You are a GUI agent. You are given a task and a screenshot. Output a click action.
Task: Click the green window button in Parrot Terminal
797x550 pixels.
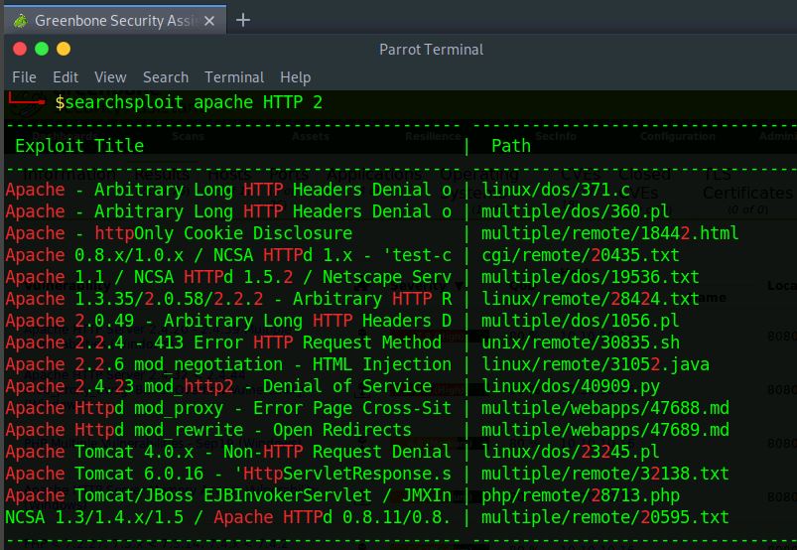[42, 49]
